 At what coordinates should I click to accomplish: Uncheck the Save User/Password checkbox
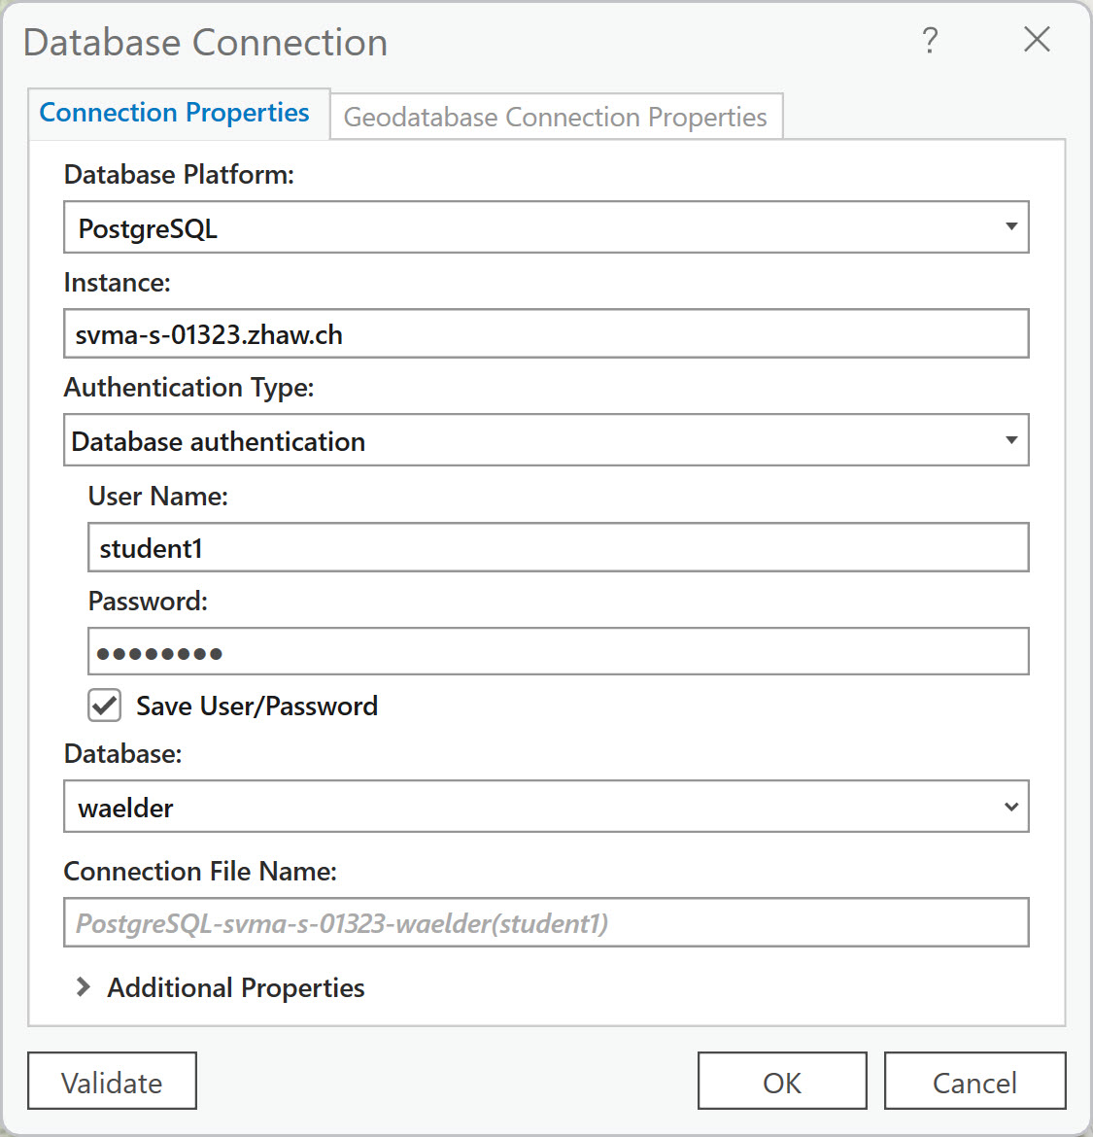click(x=105, y=706)
